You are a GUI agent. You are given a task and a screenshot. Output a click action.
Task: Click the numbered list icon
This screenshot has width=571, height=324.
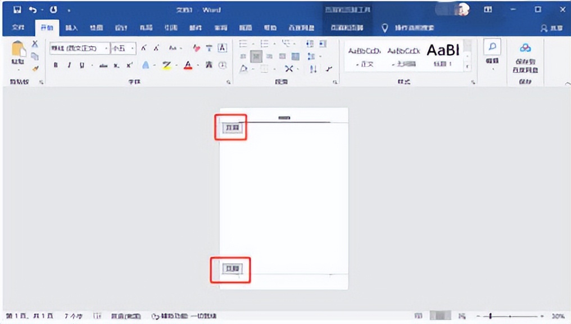(x=264, y=44)
